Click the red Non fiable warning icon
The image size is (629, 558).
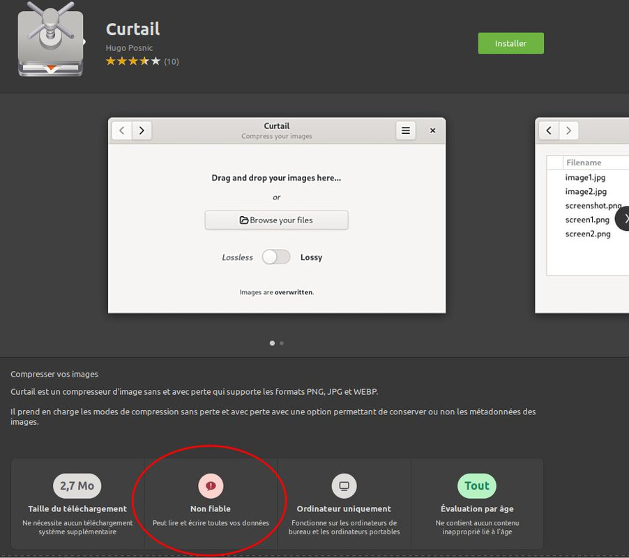click(x=211, y=485)
